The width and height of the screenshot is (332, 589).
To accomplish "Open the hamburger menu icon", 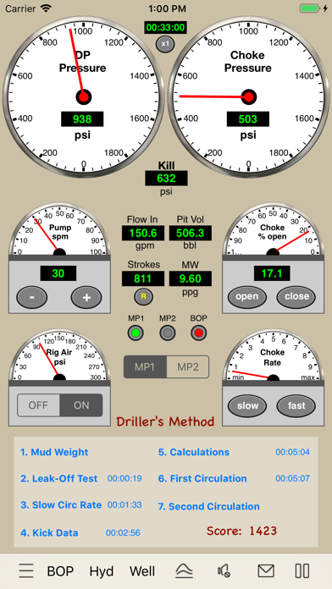I will (26, 571).
